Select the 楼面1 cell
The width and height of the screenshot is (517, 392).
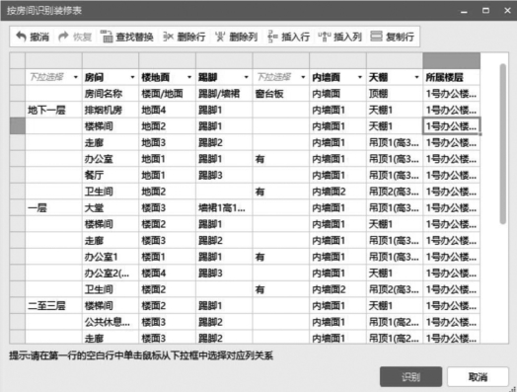167,257
